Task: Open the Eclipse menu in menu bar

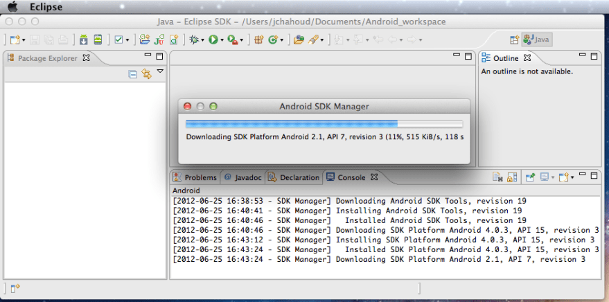Action: (x=46, y=7)
